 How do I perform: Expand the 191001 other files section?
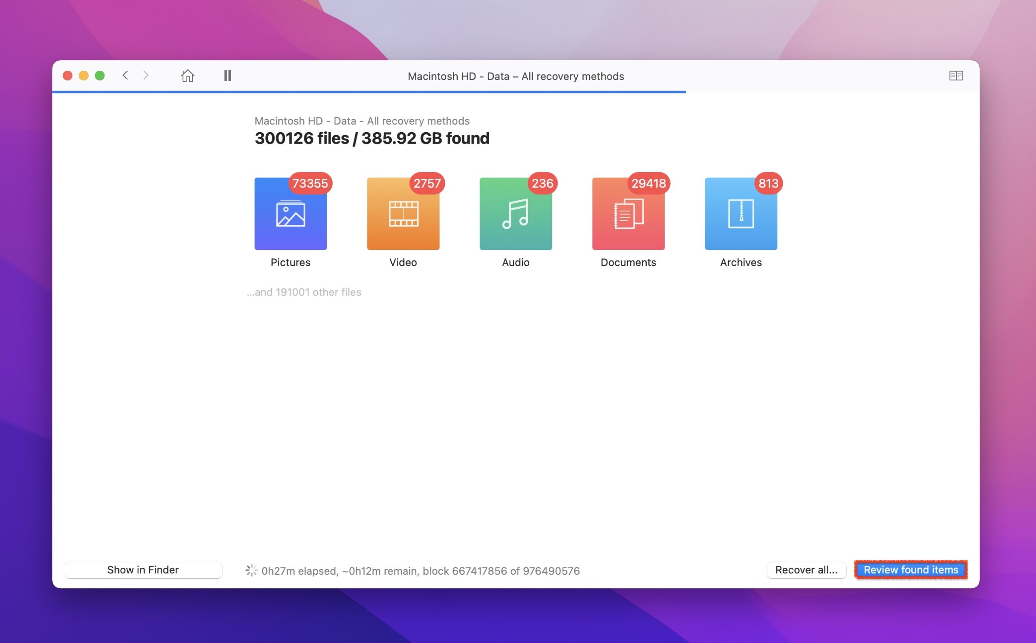click(x=305, y=291)
